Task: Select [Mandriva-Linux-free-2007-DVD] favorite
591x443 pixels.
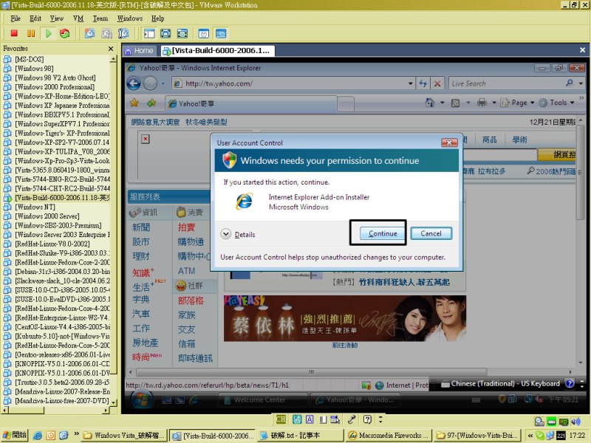Action: (62, 401)
